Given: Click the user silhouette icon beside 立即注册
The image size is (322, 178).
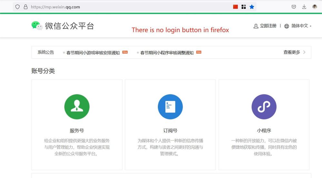Looking at the screenshot, I should tap(256, 26).
